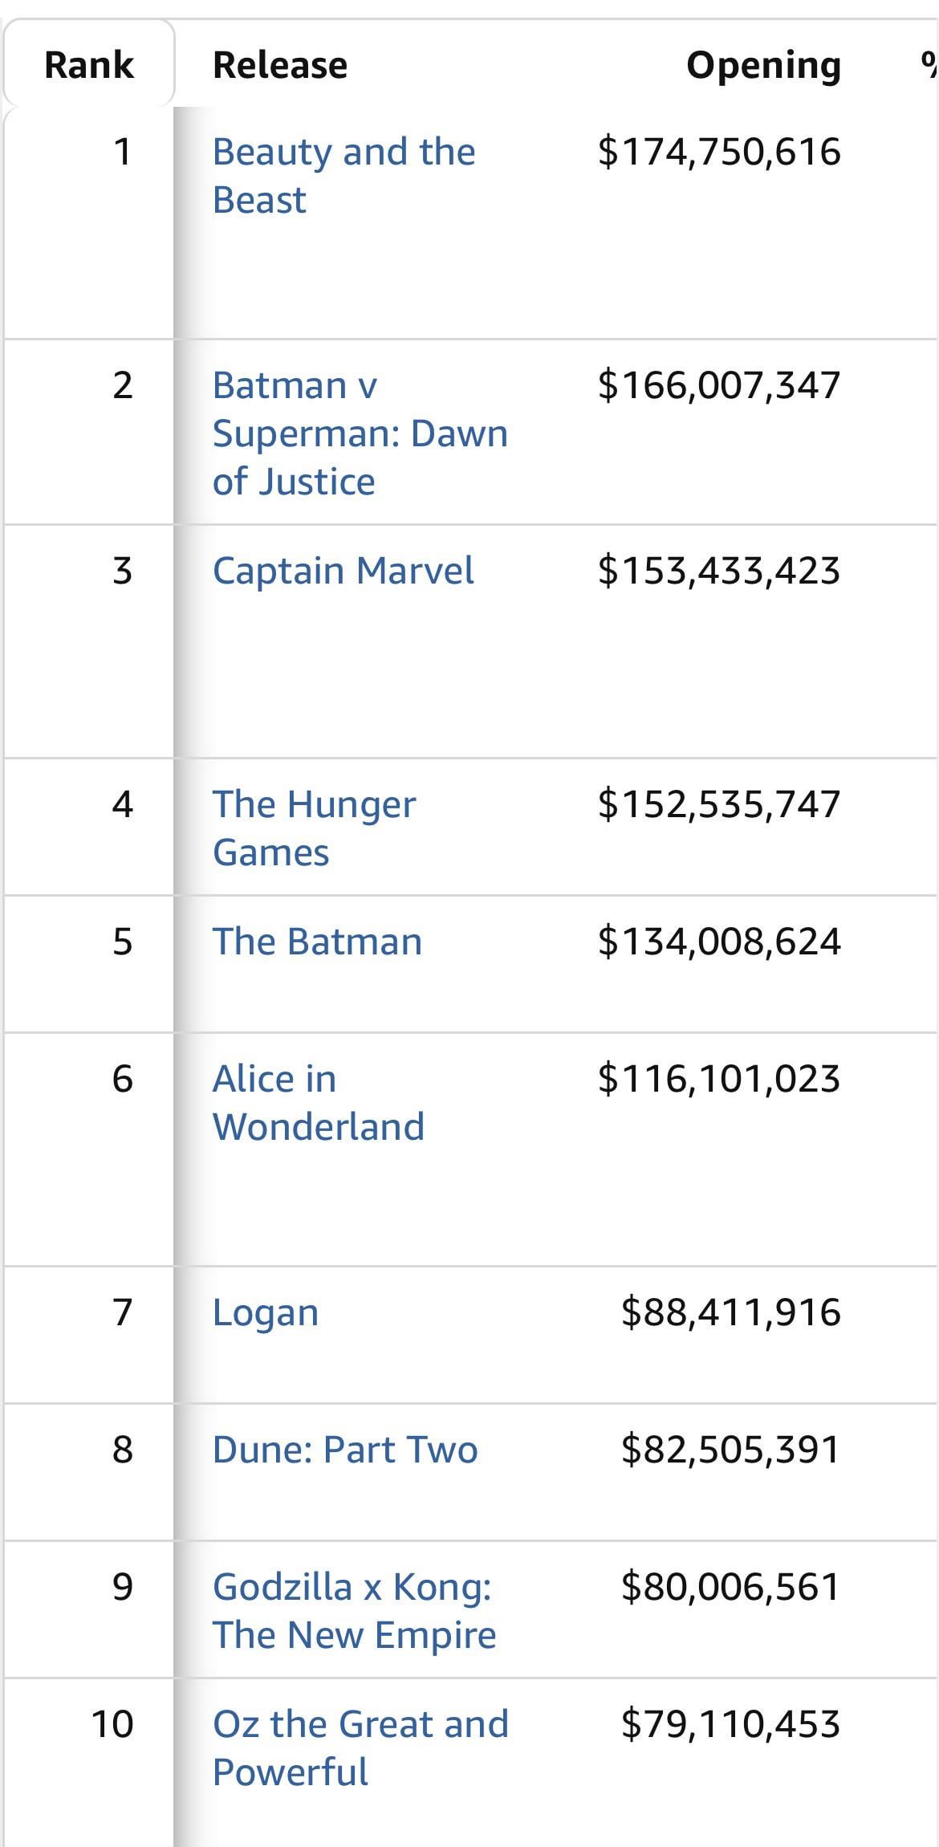The width and height of the screenshot is (939, 1847).
Task: Click the $134,008,624 opening amount
Action: click(719, 942)
